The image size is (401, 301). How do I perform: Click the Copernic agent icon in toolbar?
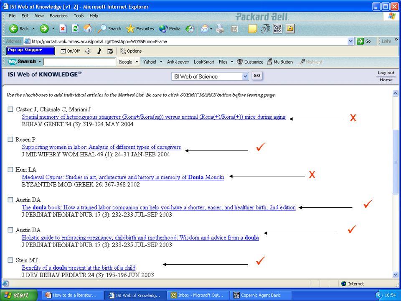278,29
